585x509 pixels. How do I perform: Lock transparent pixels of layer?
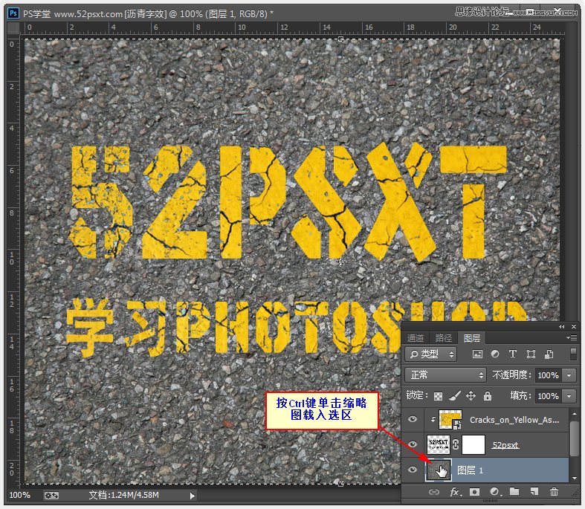click(x=438, y=396)
